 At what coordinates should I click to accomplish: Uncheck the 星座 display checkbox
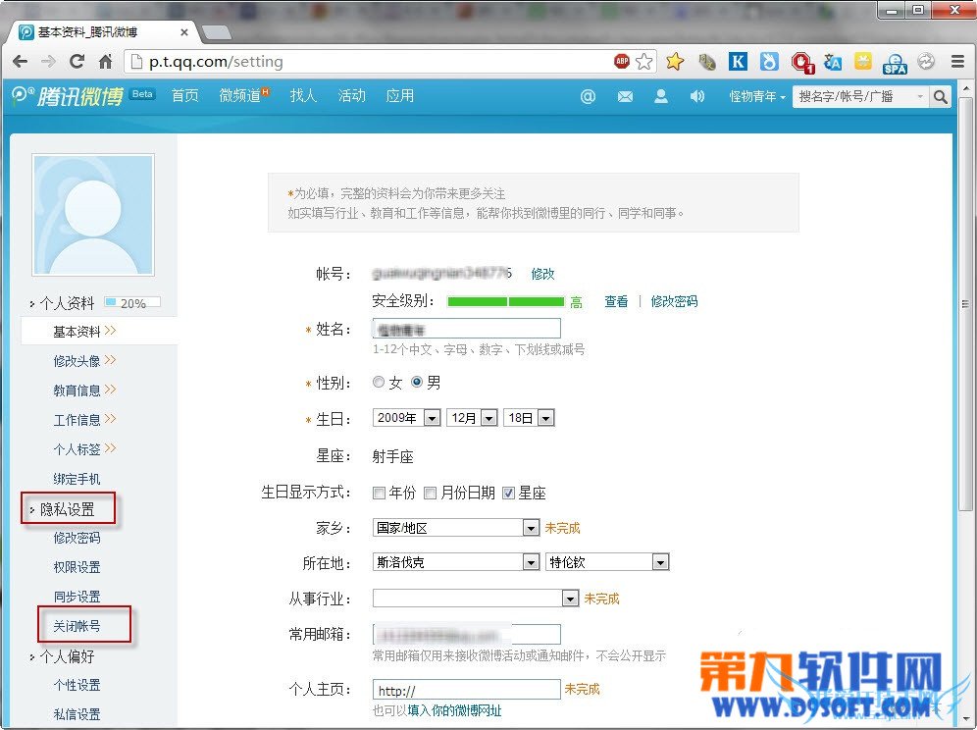coord(508,494)
